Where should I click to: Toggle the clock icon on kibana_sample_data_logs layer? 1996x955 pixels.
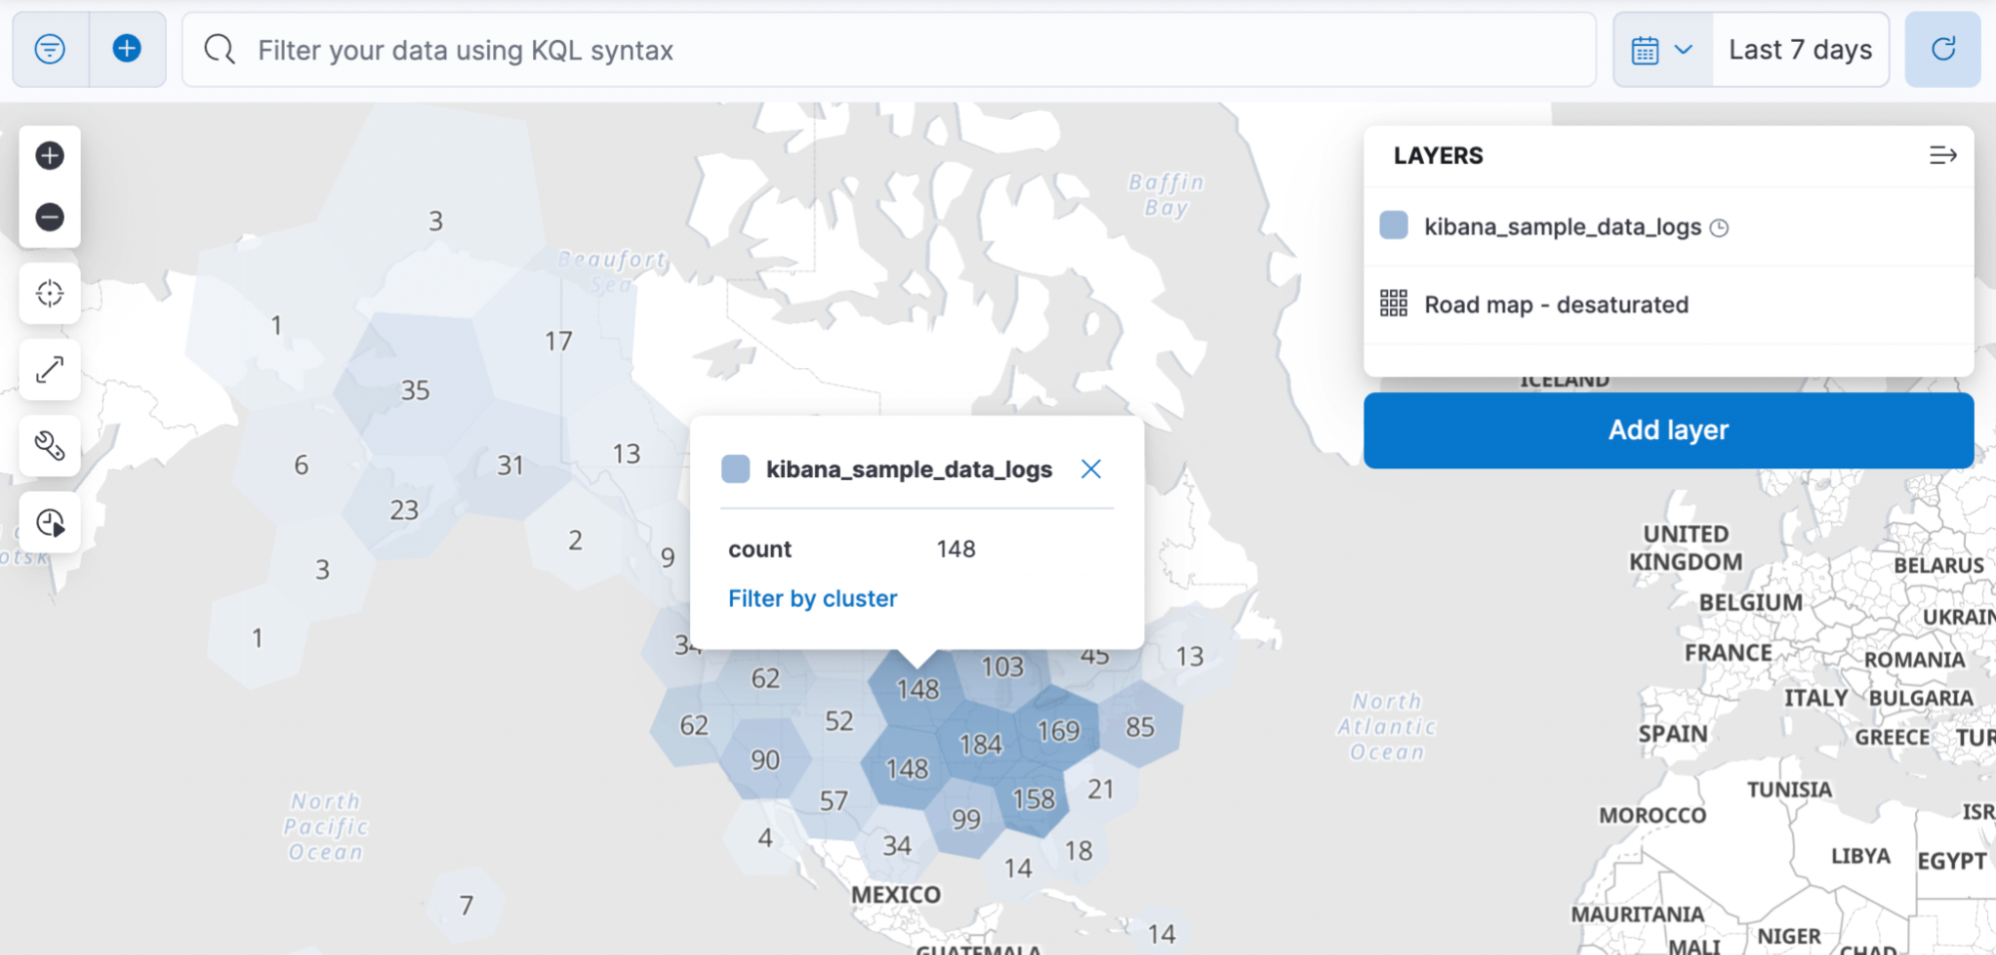pyautogui.click(x=1719, y=227)
